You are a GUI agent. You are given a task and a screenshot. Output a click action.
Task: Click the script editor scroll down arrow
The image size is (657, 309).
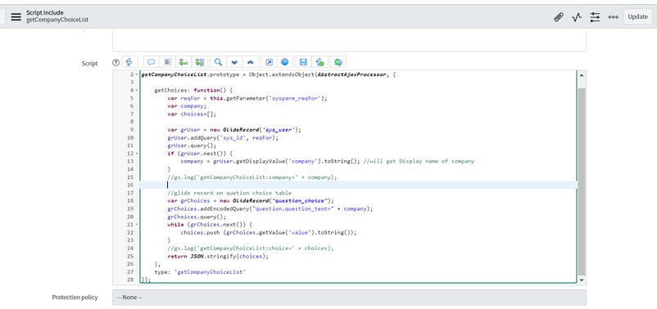[x=582, y=280]
